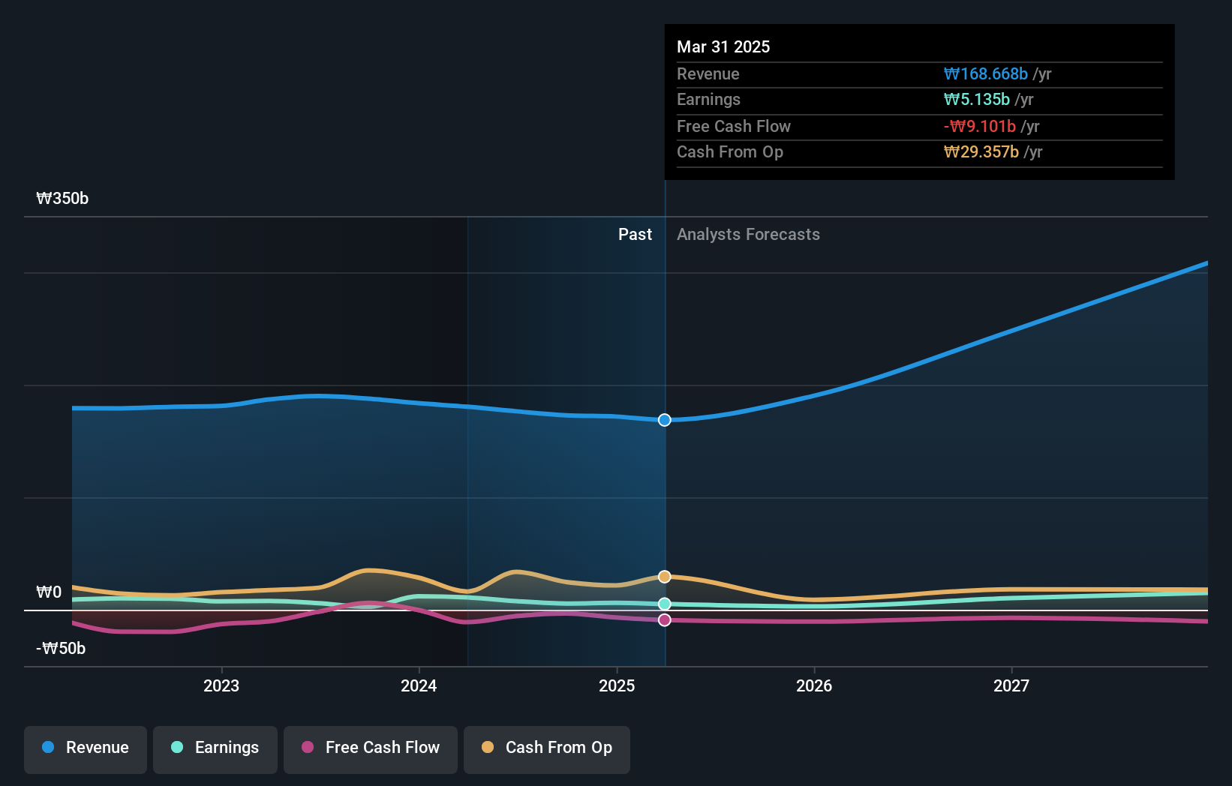Click the blue Revenue data point marker
This screenshot has height=786, width=1232.
(x=665, y=420)
